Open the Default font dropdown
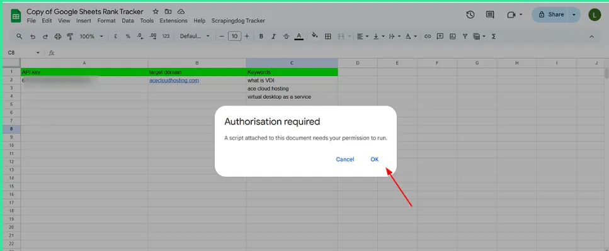Viewport: 609px width, 251px height. [195, 36]
